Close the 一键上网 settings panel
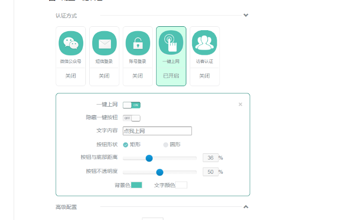357x220 pixels. pos(240,104)
